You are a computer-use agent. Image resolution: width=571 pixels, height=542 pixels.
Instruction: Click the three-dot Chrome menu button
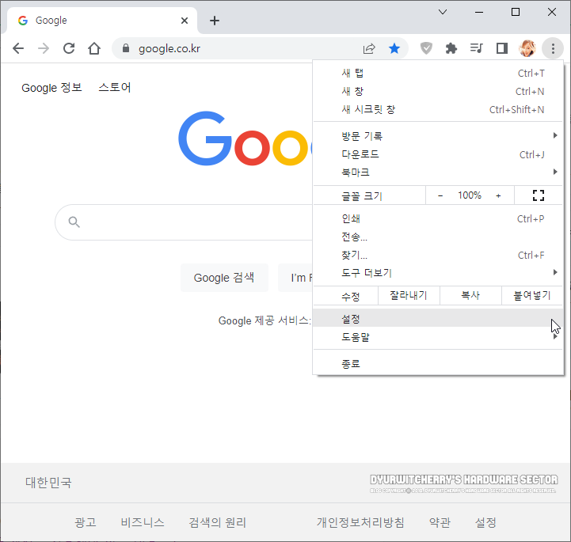click(x=553, y=48)
